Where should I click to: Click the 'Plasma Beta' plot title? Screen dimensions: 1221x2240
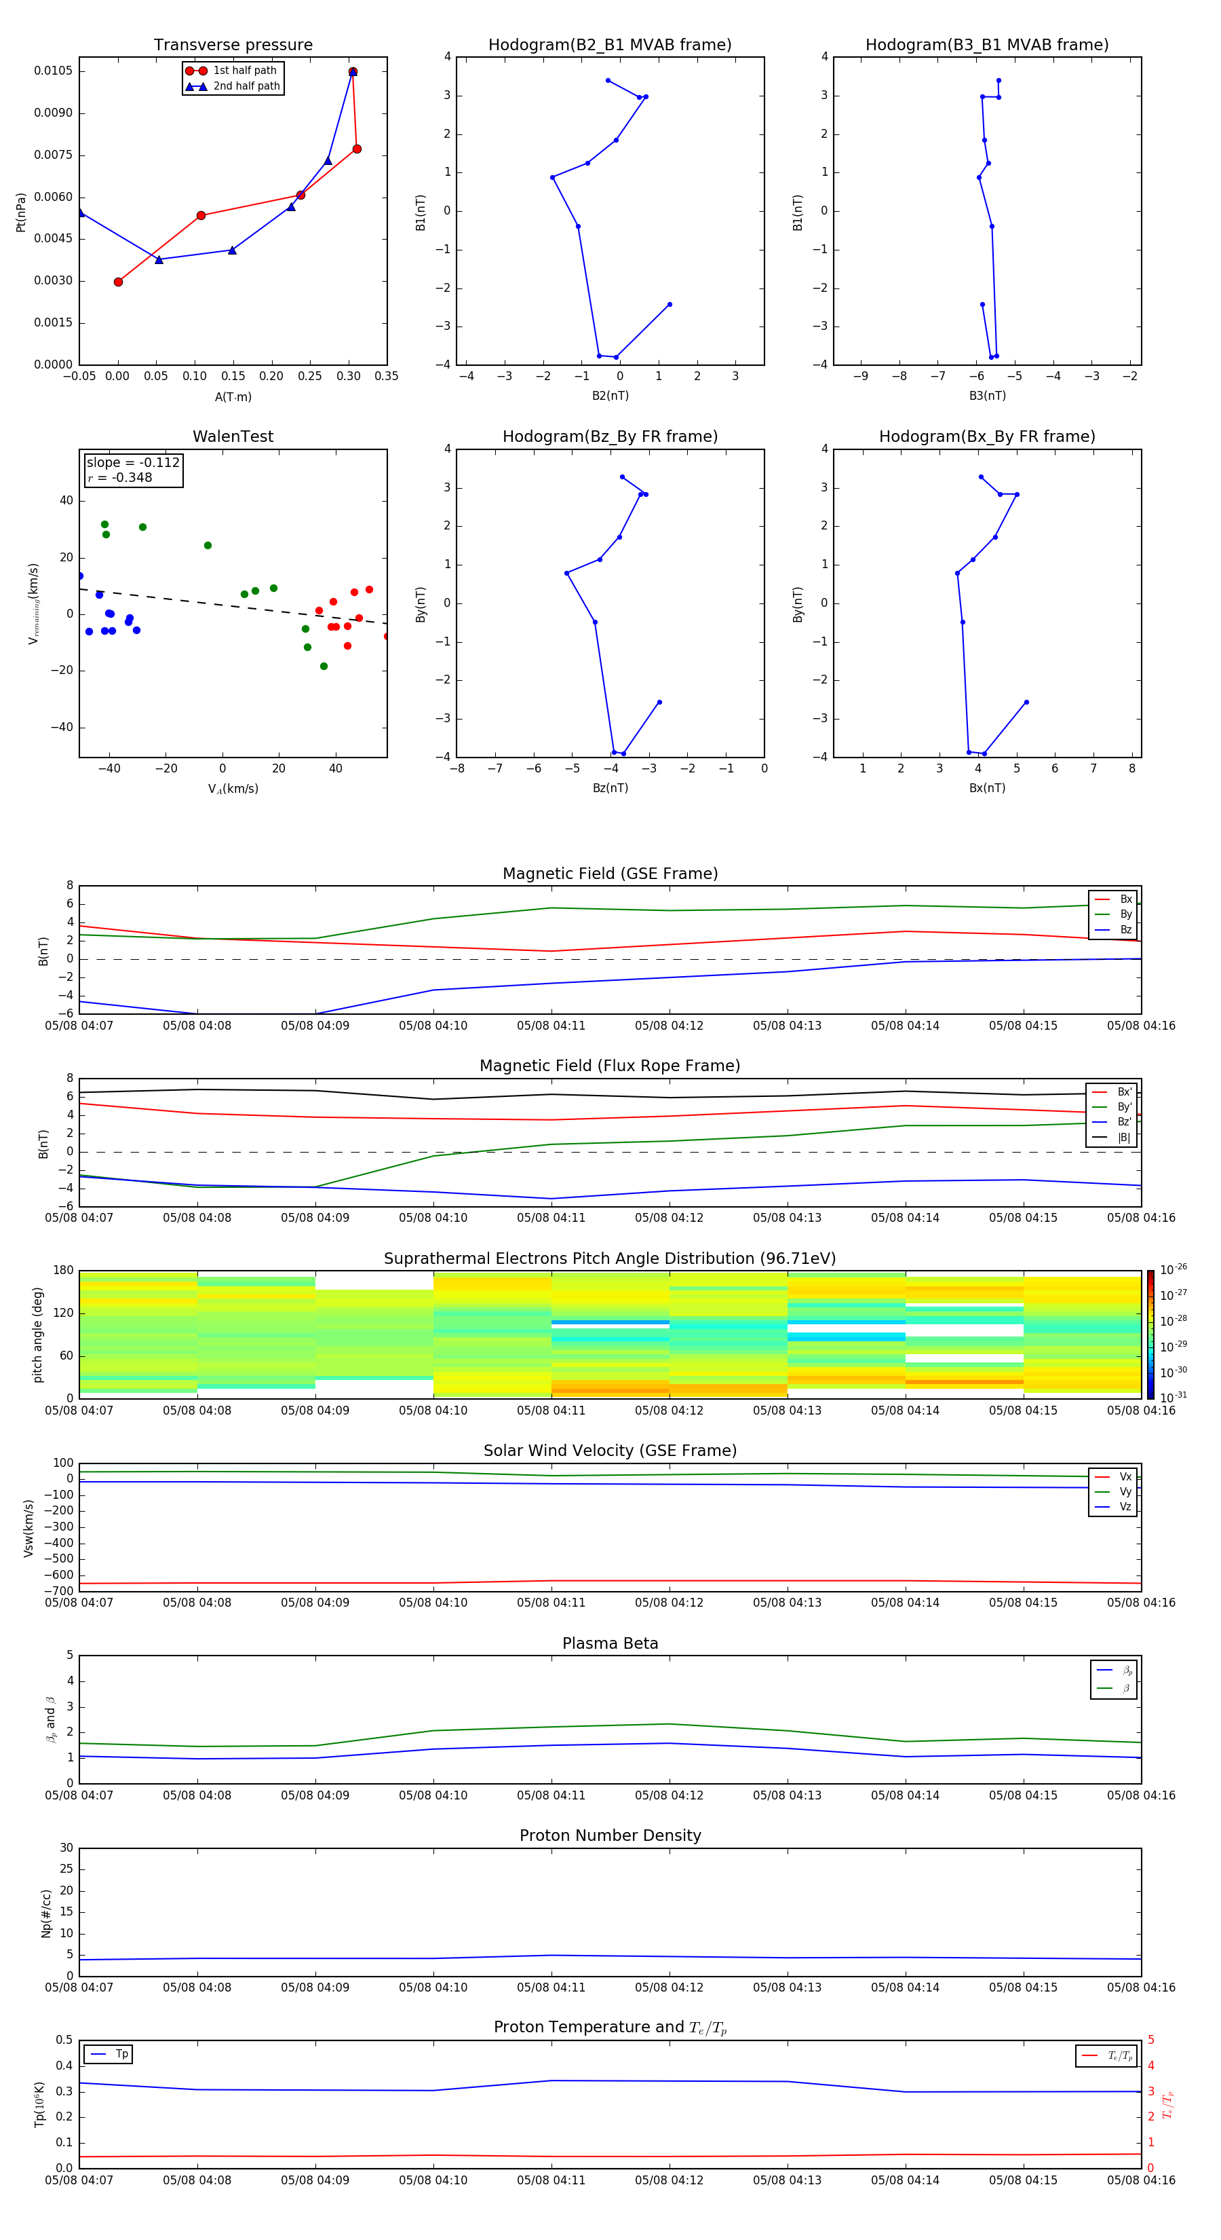point(610,1643)
